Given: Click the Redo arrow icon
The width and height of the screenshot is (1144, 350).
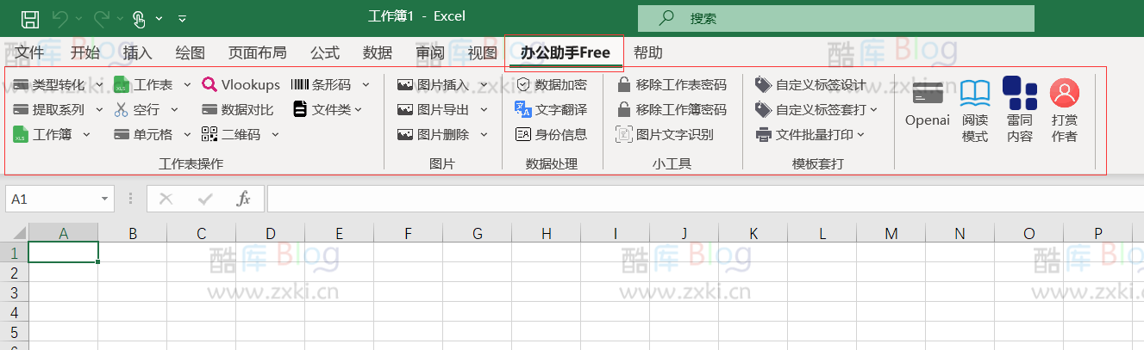Looking at the screenshot, I should 101,18.
